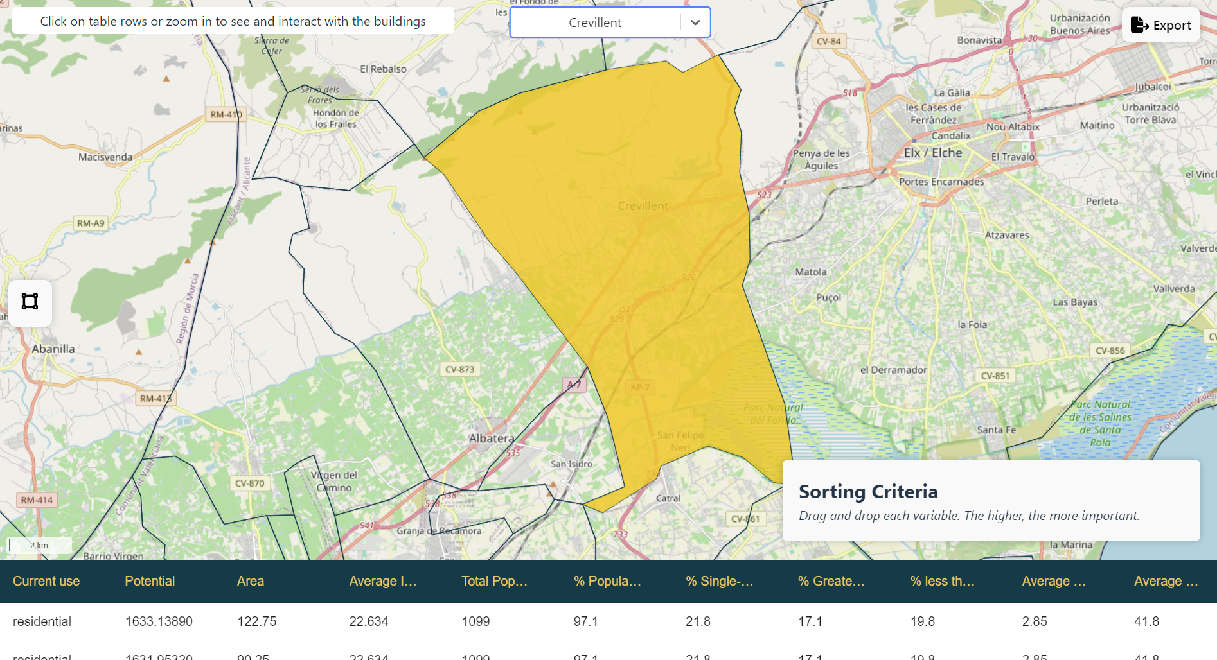
Task: Click the first row's residential cell
Action: coord(42,621)
